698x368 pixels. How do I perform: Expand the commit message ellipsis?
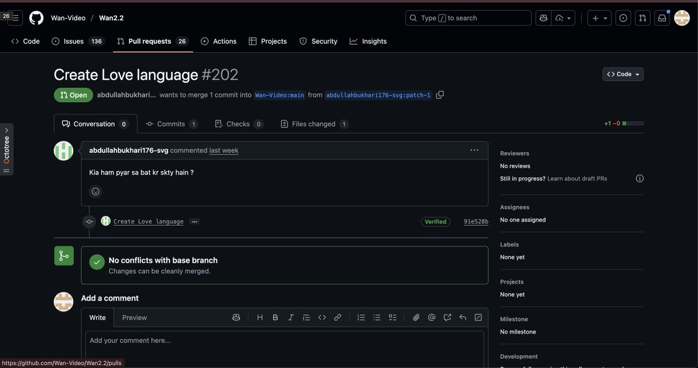pyautogui.click(x=194, y=221)
